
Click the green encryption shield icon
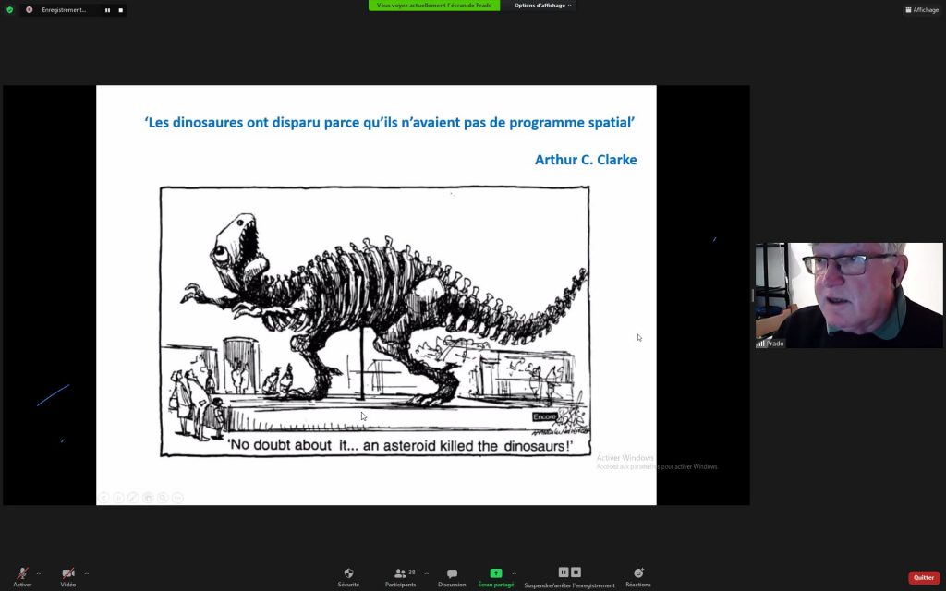coord(9,9)
